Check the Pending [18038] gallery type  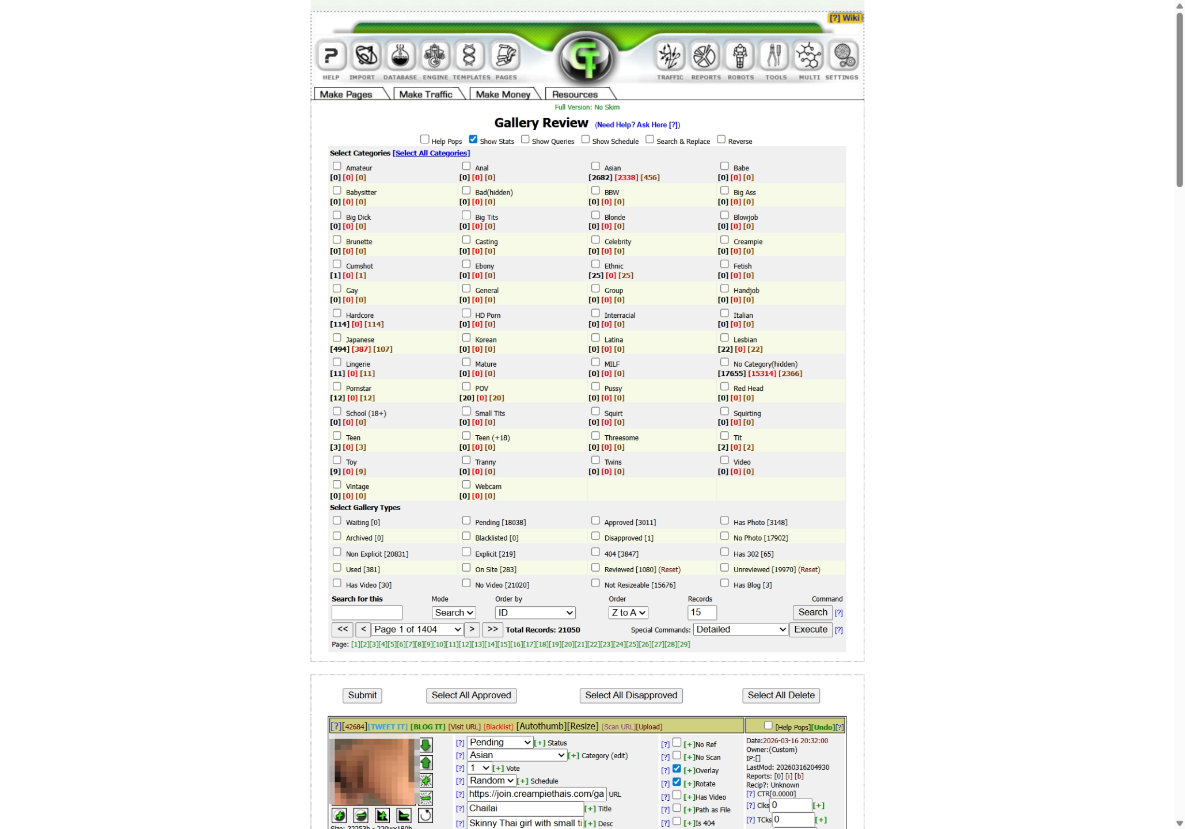(x=466, y=520)
